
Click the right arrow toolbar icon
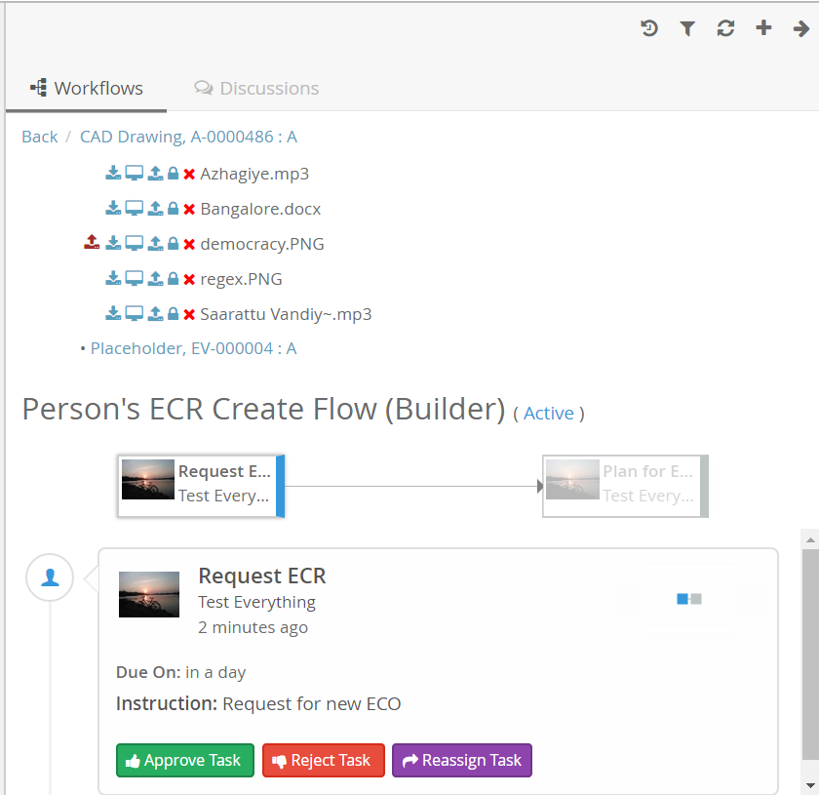[801, 28]
